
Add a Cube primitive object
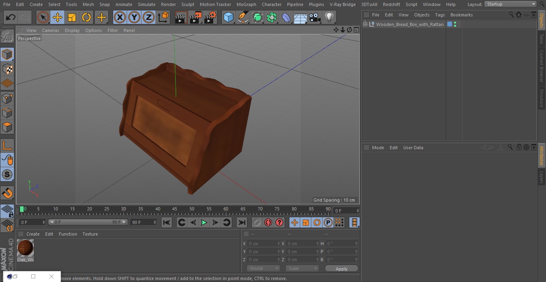tap(228, 18)
